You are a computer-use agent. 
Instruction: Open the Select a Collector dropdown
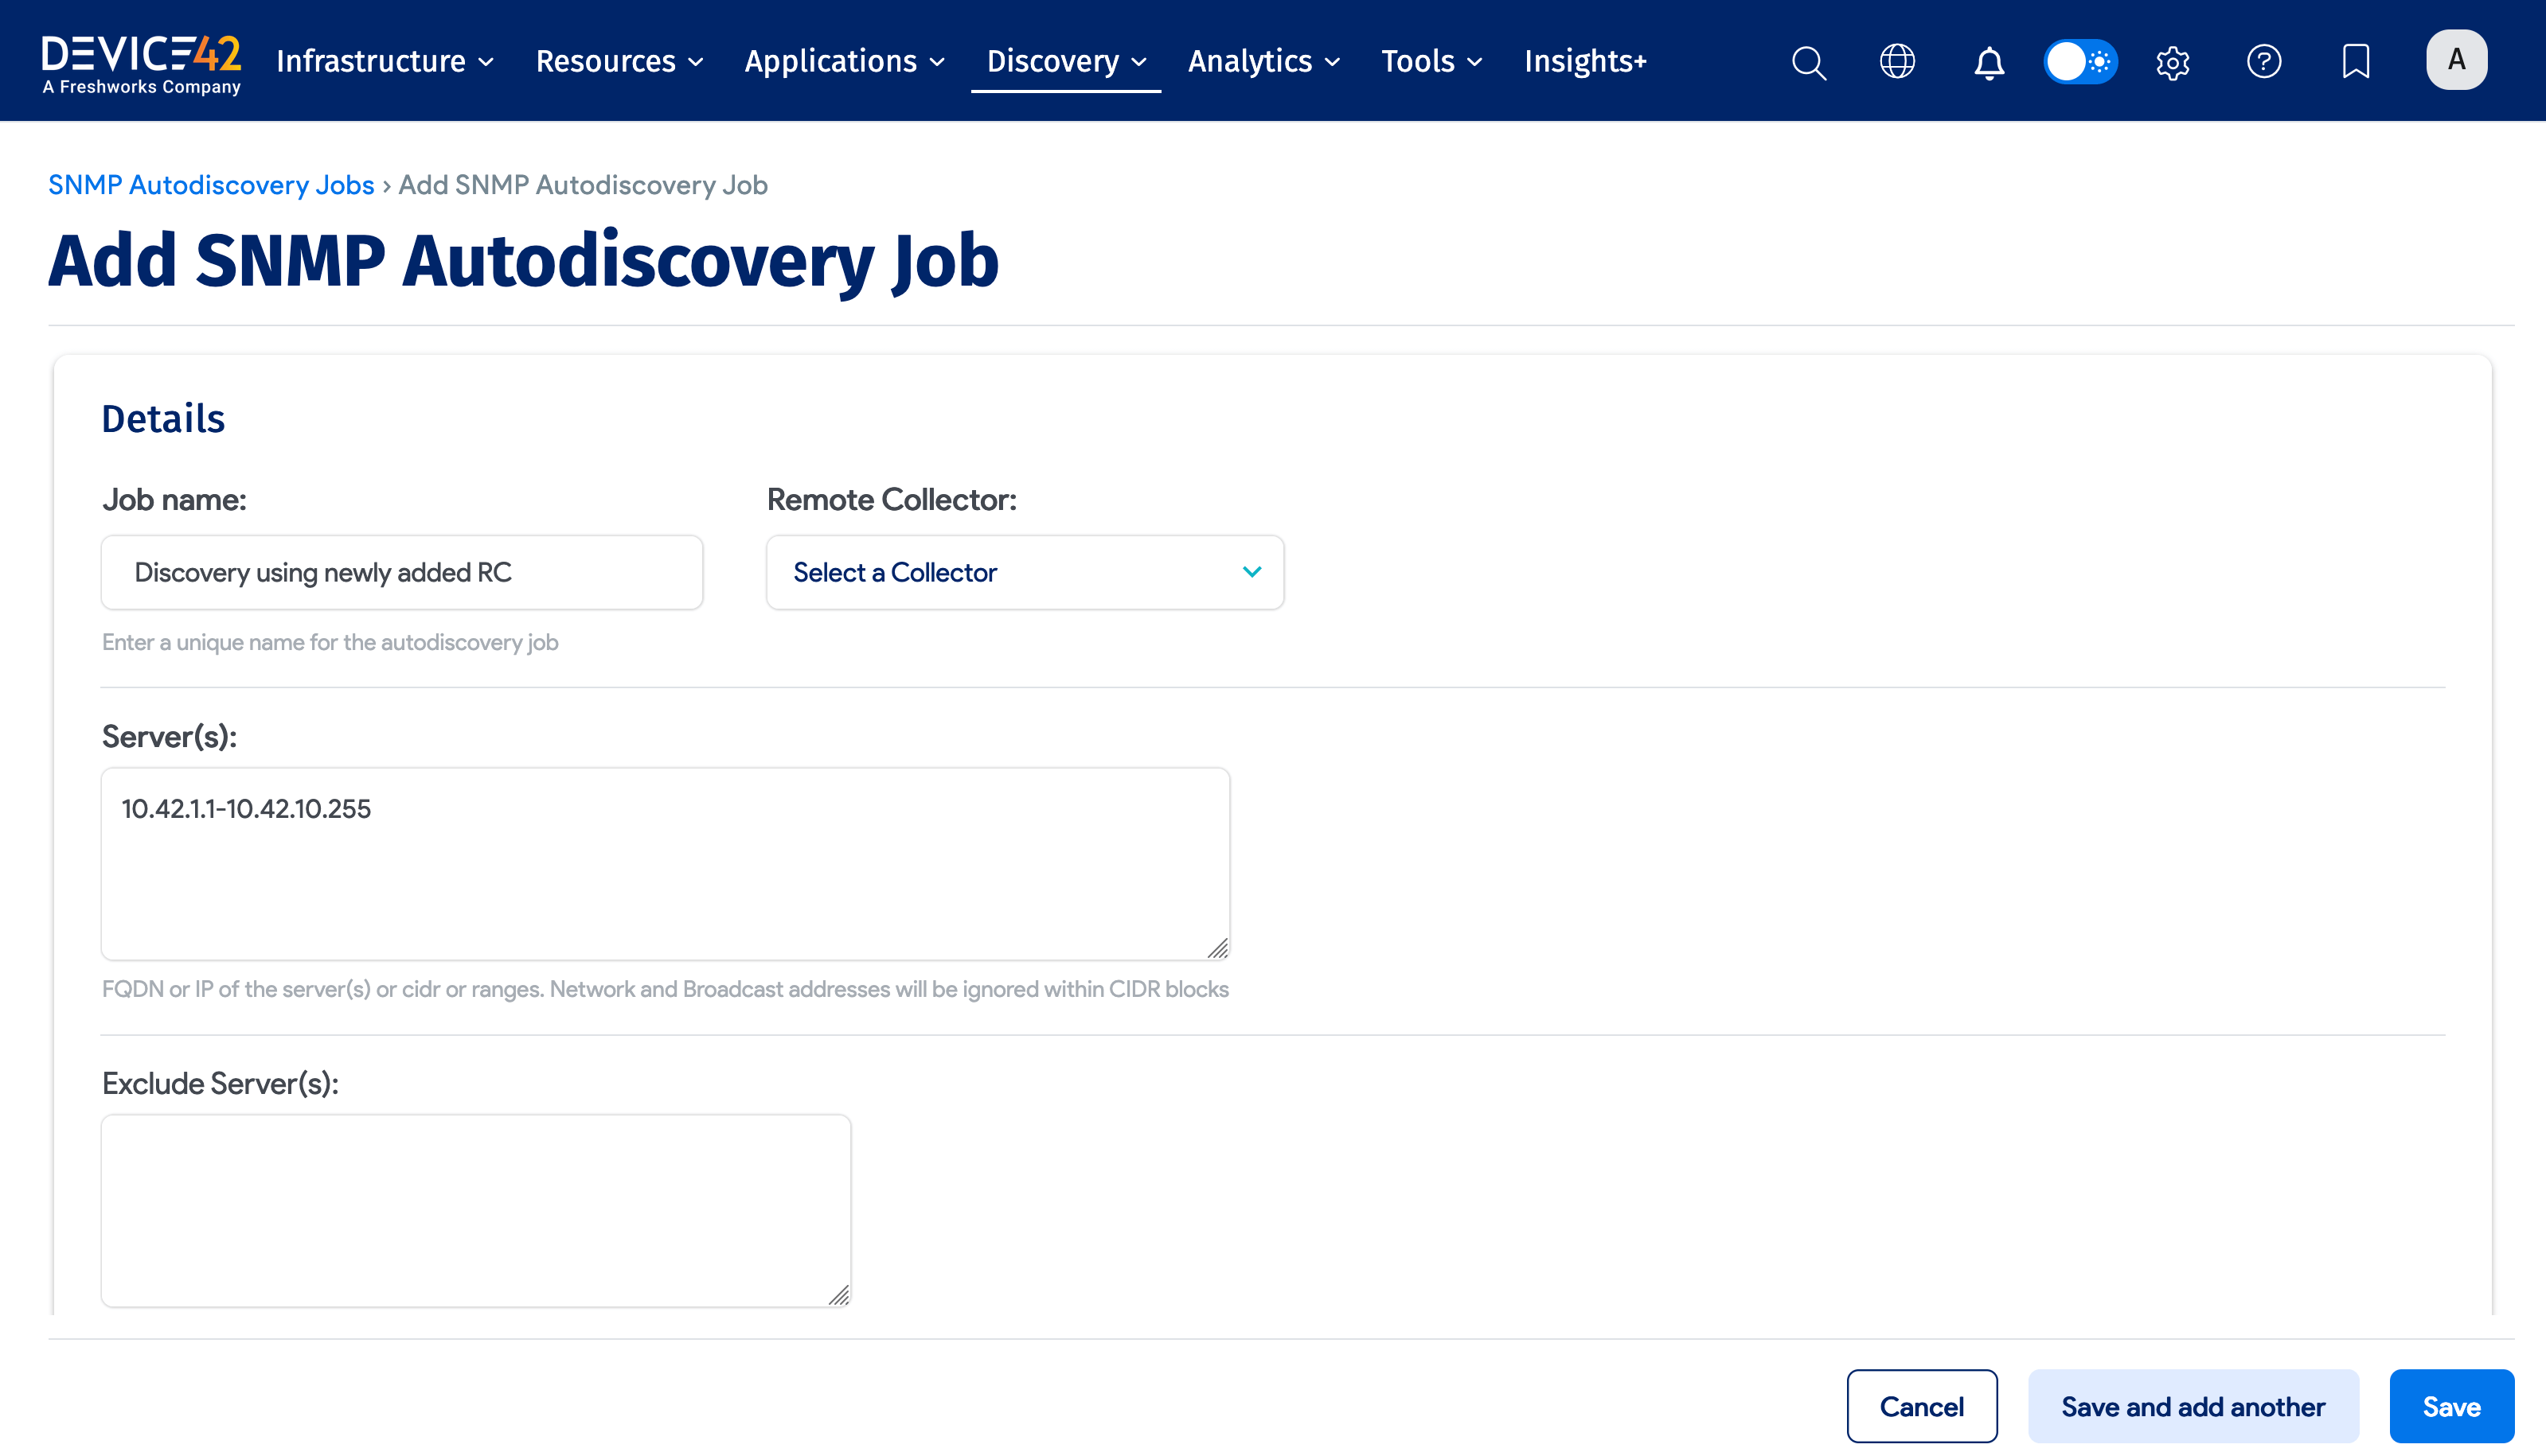pyautogui.click(x=1023, y=572)
